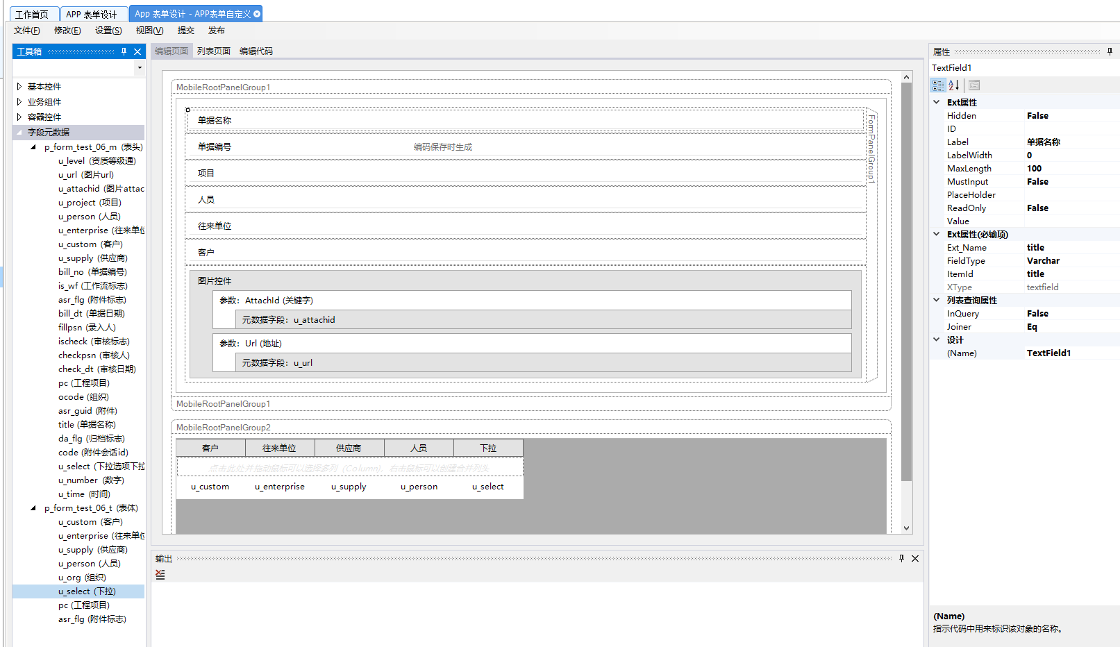Collapse the 设计 property group
The image size is (1120, 647).
[x=937, y=339]
